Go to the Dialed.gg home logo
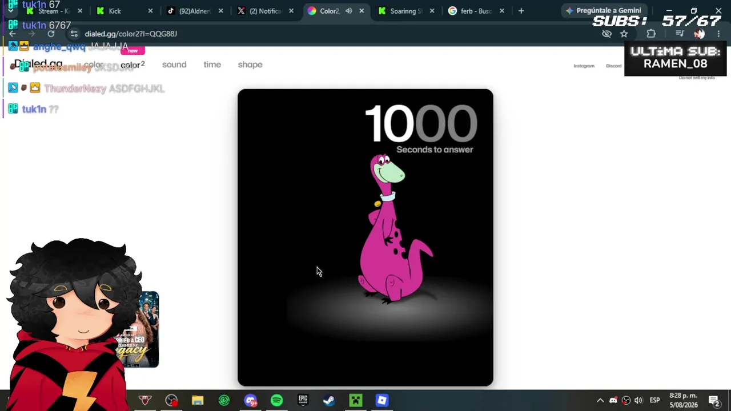The image size is (731, 411). [x=38, y=64]
